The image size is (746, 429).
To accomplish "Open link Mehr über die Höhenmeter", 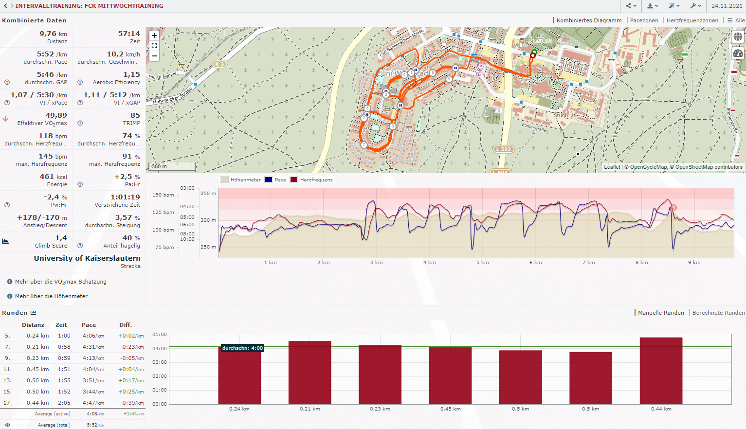I will [x=51, y=296].
